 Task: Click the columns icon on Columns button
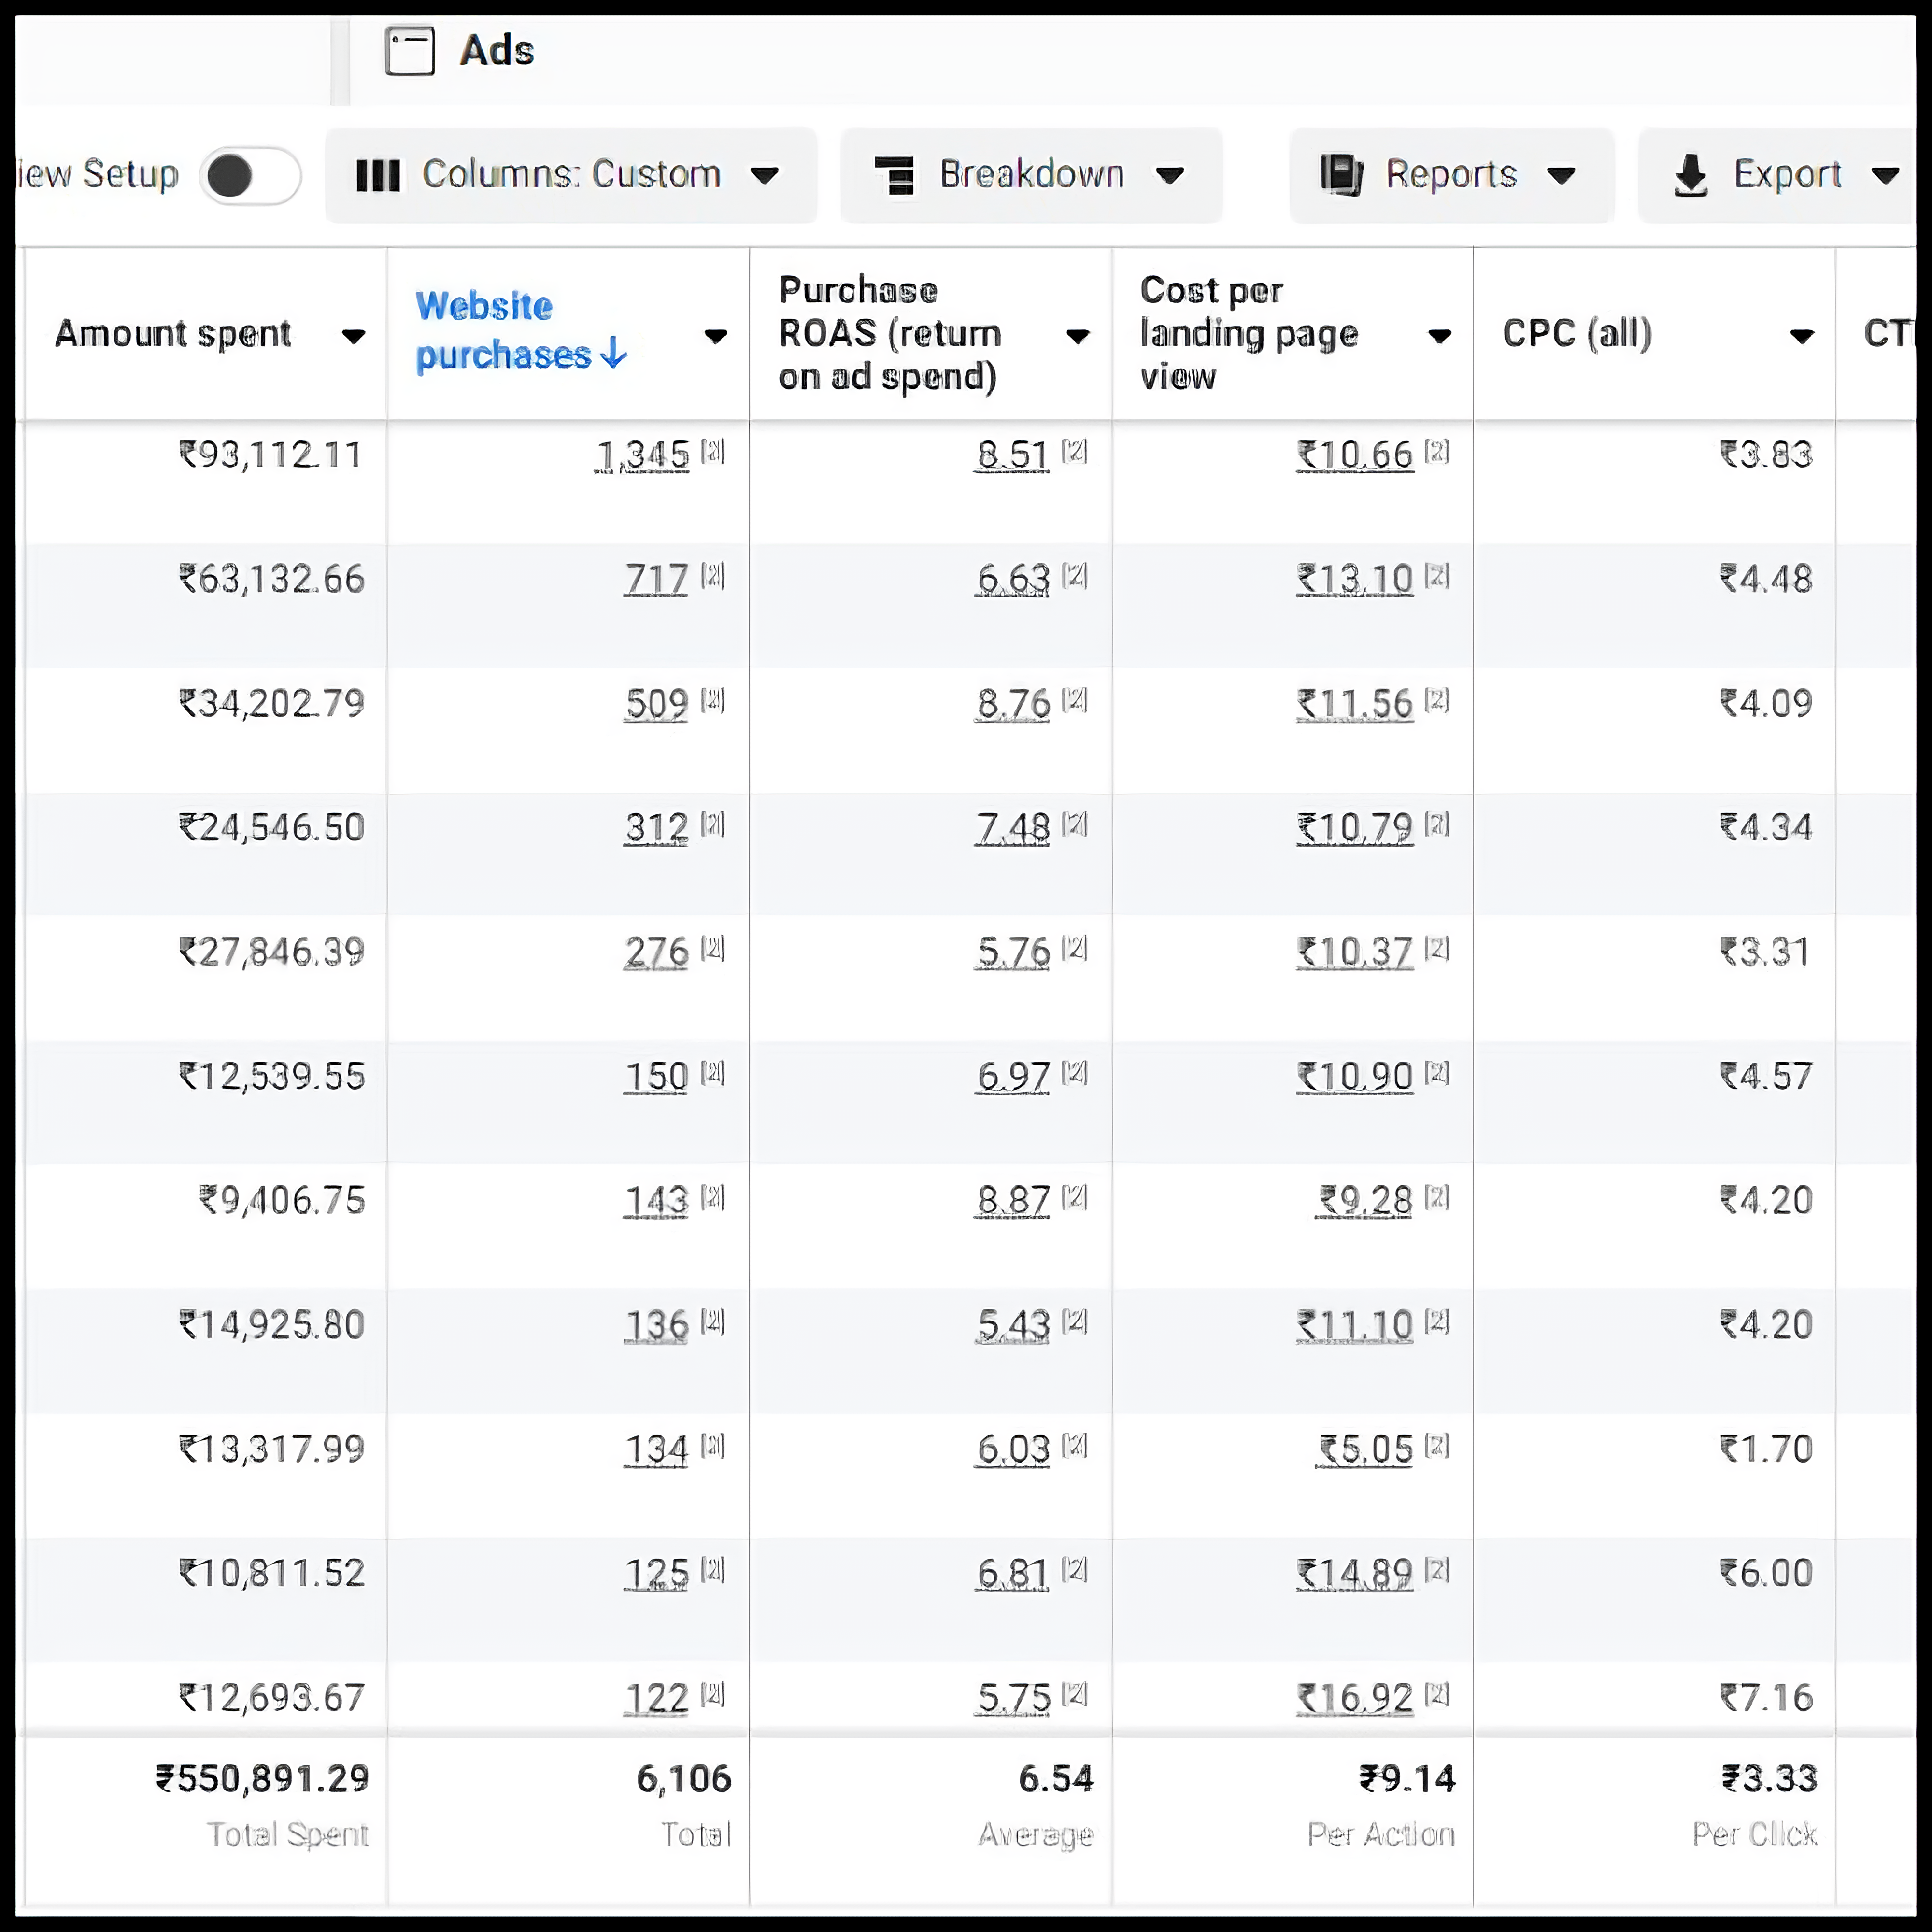[378, 176]
